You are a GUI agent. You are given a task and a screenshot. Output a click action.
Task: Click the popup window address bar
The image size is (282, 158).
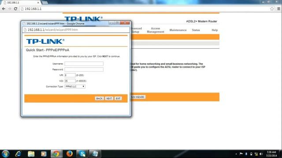click(x=76, y=30)
